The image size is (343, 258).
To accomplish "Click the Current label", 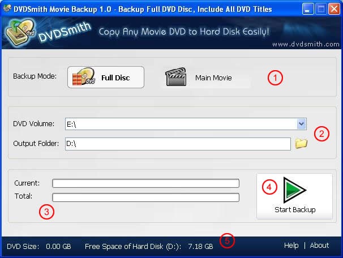I will coord(27,183).
